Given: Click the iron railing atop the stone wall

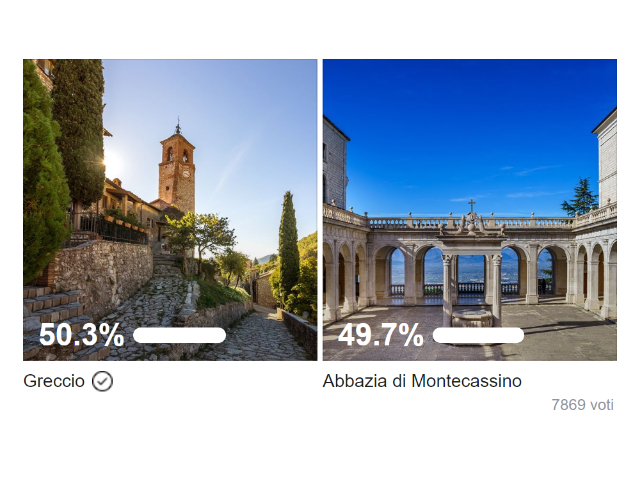Looking at the screenshot, I should pyautogui.click(x=109, y=229).
